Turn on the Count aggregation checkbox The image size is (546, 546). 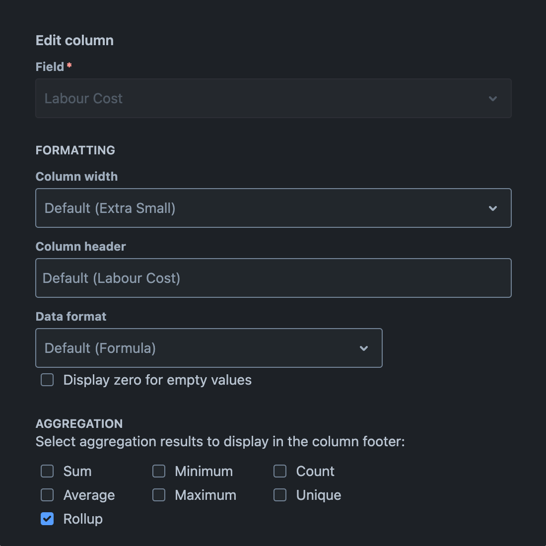click(x=280, y=471)
